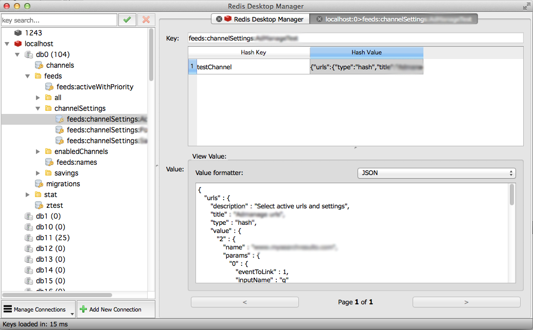Click the db14 database icon

[29, 270]
